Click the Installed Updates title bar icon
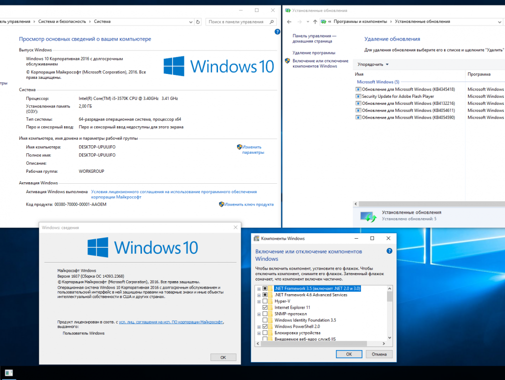 (288, 10)
